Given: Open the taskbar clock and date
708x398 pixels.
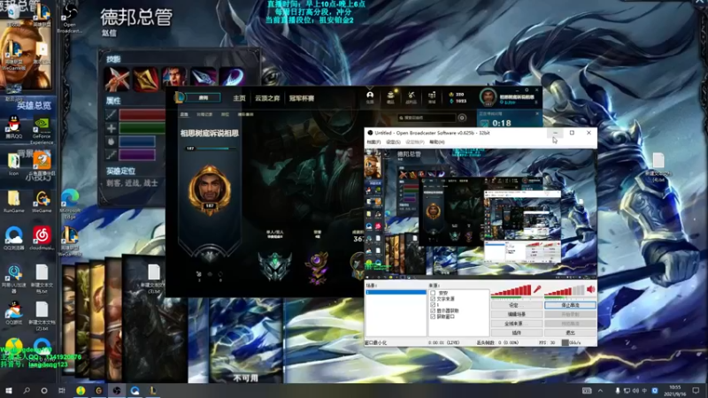Looking at the screenshot, I should click(x=674, y=390).
